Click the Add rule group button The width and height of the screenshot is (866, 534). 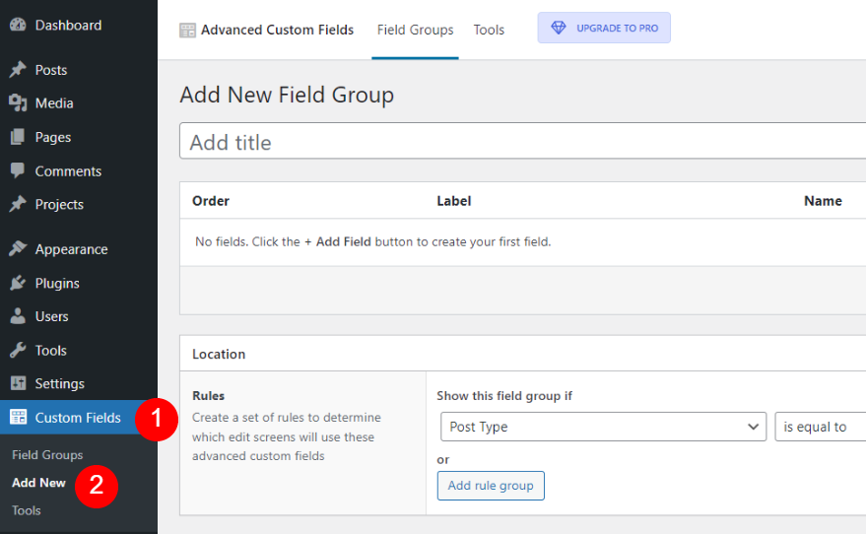pyautogui.click(x=491, y=485)
